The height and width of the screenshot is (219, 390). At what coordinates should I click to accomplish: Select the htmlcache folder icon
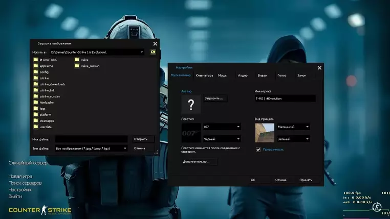point(36,103)
